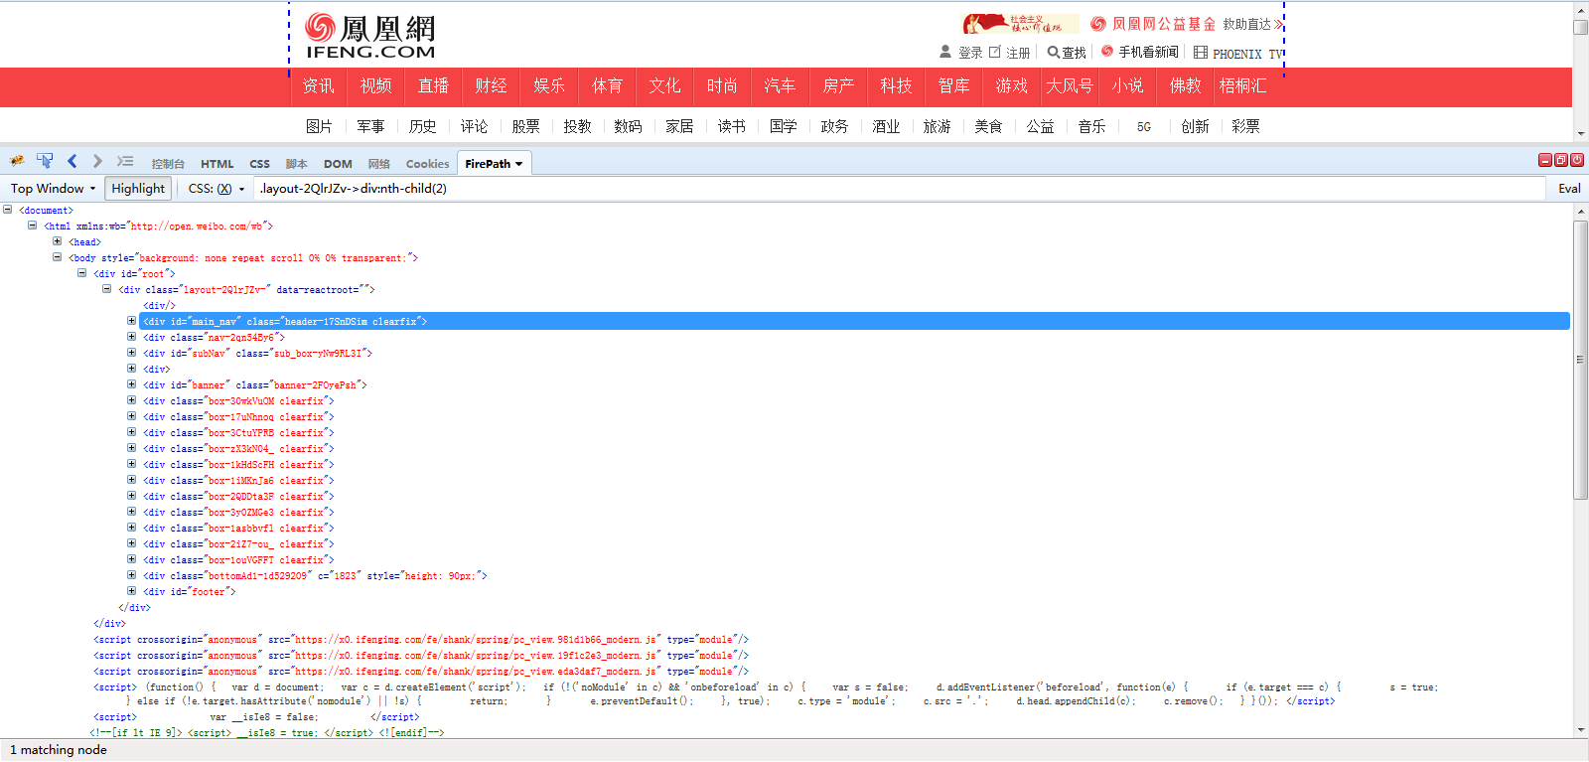
Task: Open the 军事 sub-navigation link
Action: 370,126
